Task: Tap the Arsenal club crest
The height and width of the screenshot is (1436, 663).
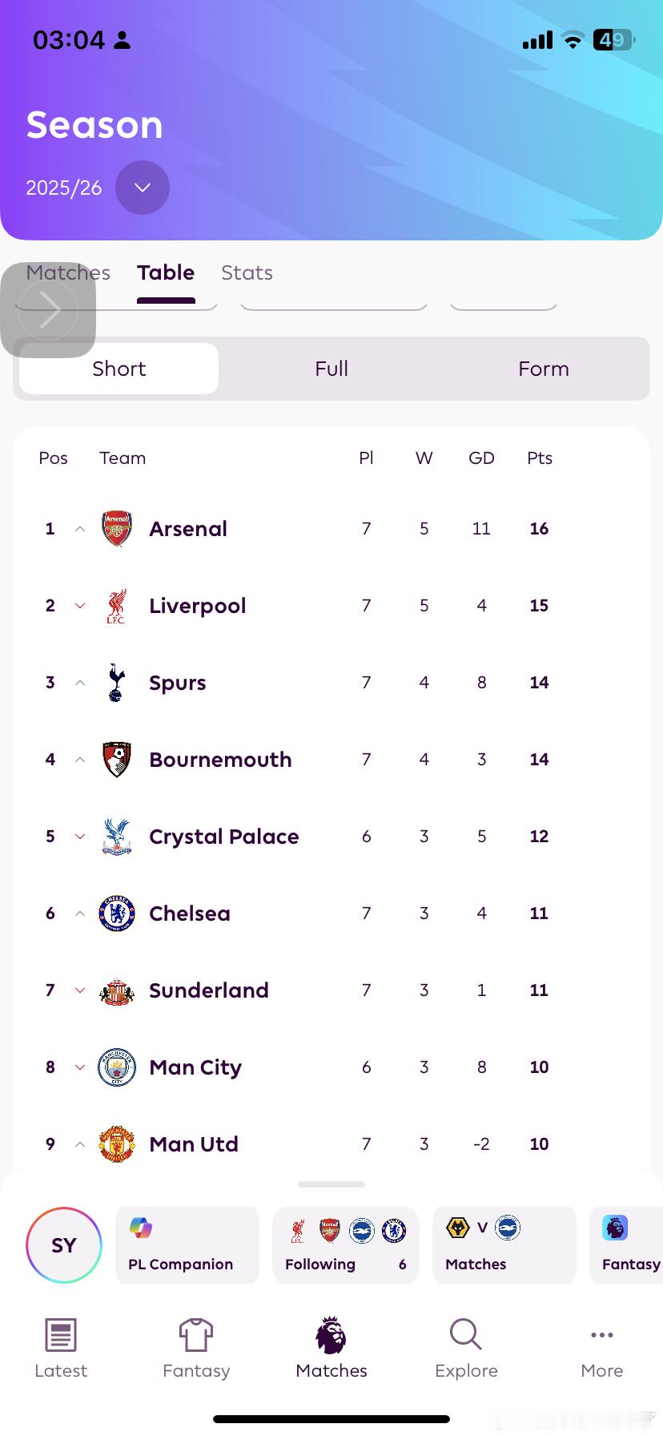Action: coord(117,529)
